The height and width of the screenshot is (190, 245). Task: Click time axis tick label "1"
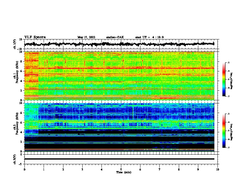44,170
